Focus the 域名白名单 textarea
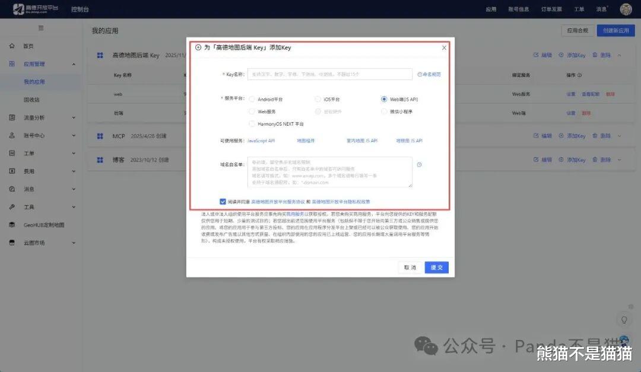Screen dimensions: 641x372 coord(330,172)
